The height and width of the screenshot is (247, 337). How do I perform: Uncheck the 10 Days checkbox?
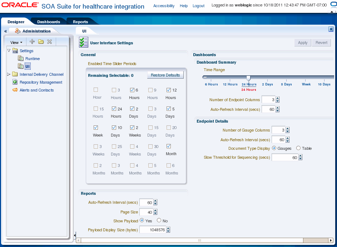point(114,128)
